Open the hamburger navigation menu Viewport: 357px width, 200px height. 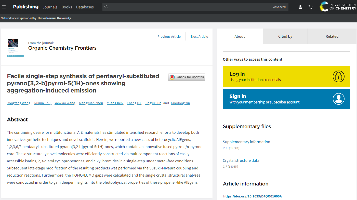(4, 7)
